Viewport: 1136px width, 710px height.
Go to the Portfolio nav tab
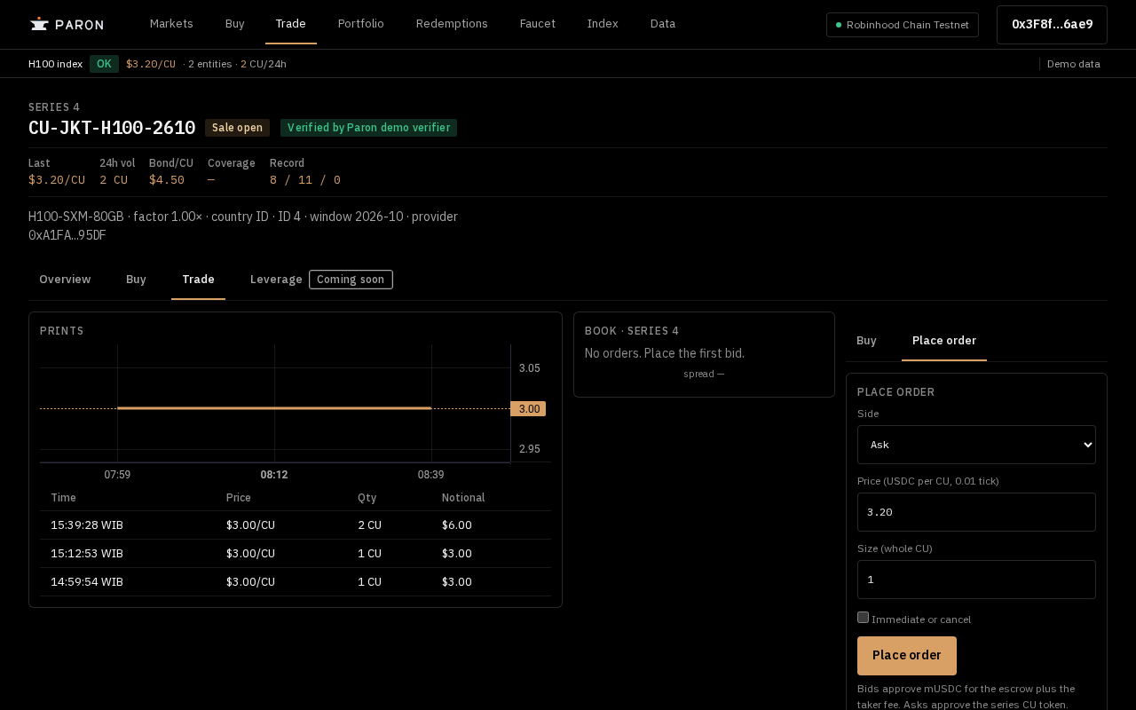pyautogui.click(x=361, y=24)
